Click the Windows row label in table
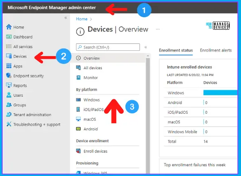 tap(175, 93)
